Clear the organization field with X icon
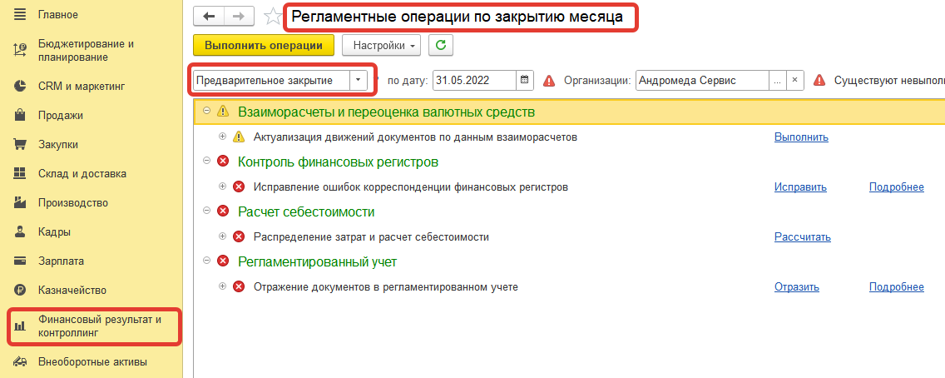Screen dimensions: 945x378 (795, 80)
